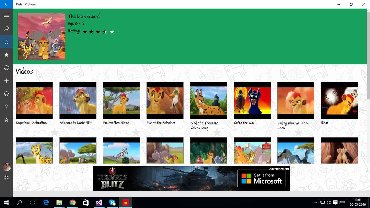
Task: Open app settings gear icon
Action: [x=6, y=177]
